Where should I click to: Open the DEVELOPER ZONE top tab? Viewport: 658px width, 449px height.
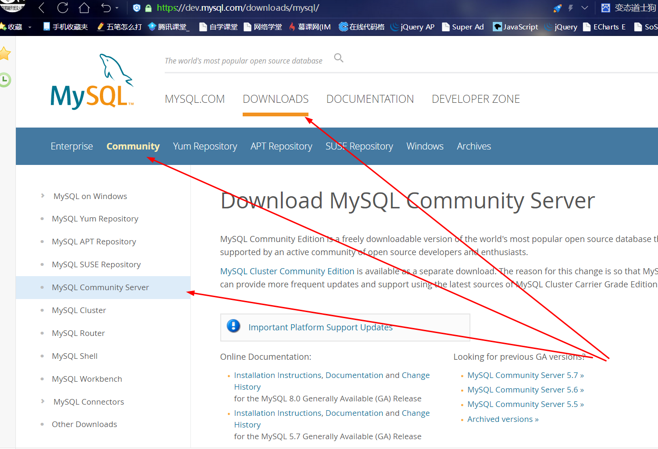click(476, 99)
